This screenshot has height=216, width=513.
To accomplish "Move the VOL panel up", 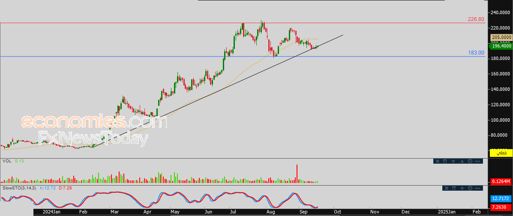I will click(453, 161).
